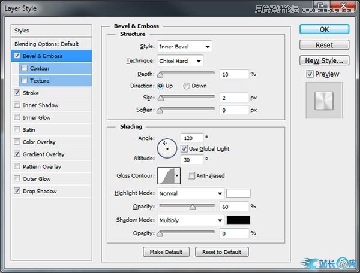
Task: Click the Gloss Contour curve thumbnail
Action: (166, 175)
